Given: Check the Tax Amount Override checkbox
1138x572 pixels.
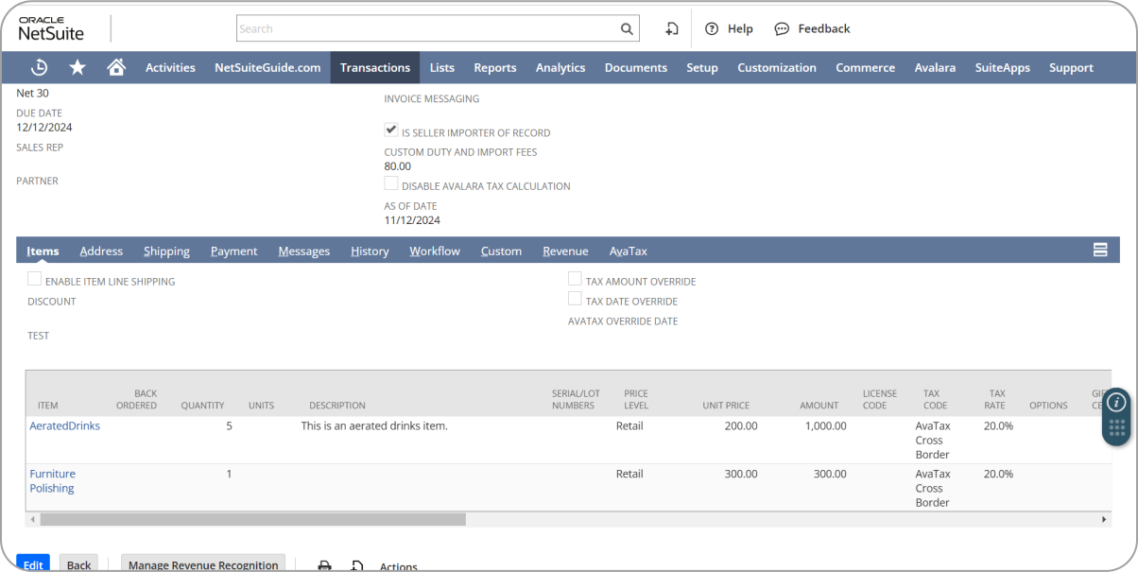Looking at the screenshot, I should [x=575, y=278].
